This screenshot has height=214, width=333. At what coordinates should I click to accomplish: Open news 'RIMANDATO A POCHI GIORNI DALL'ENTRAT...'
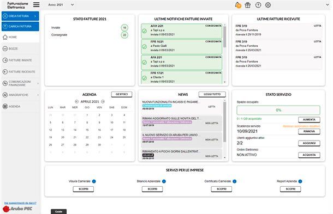click(x=182, y=154)
